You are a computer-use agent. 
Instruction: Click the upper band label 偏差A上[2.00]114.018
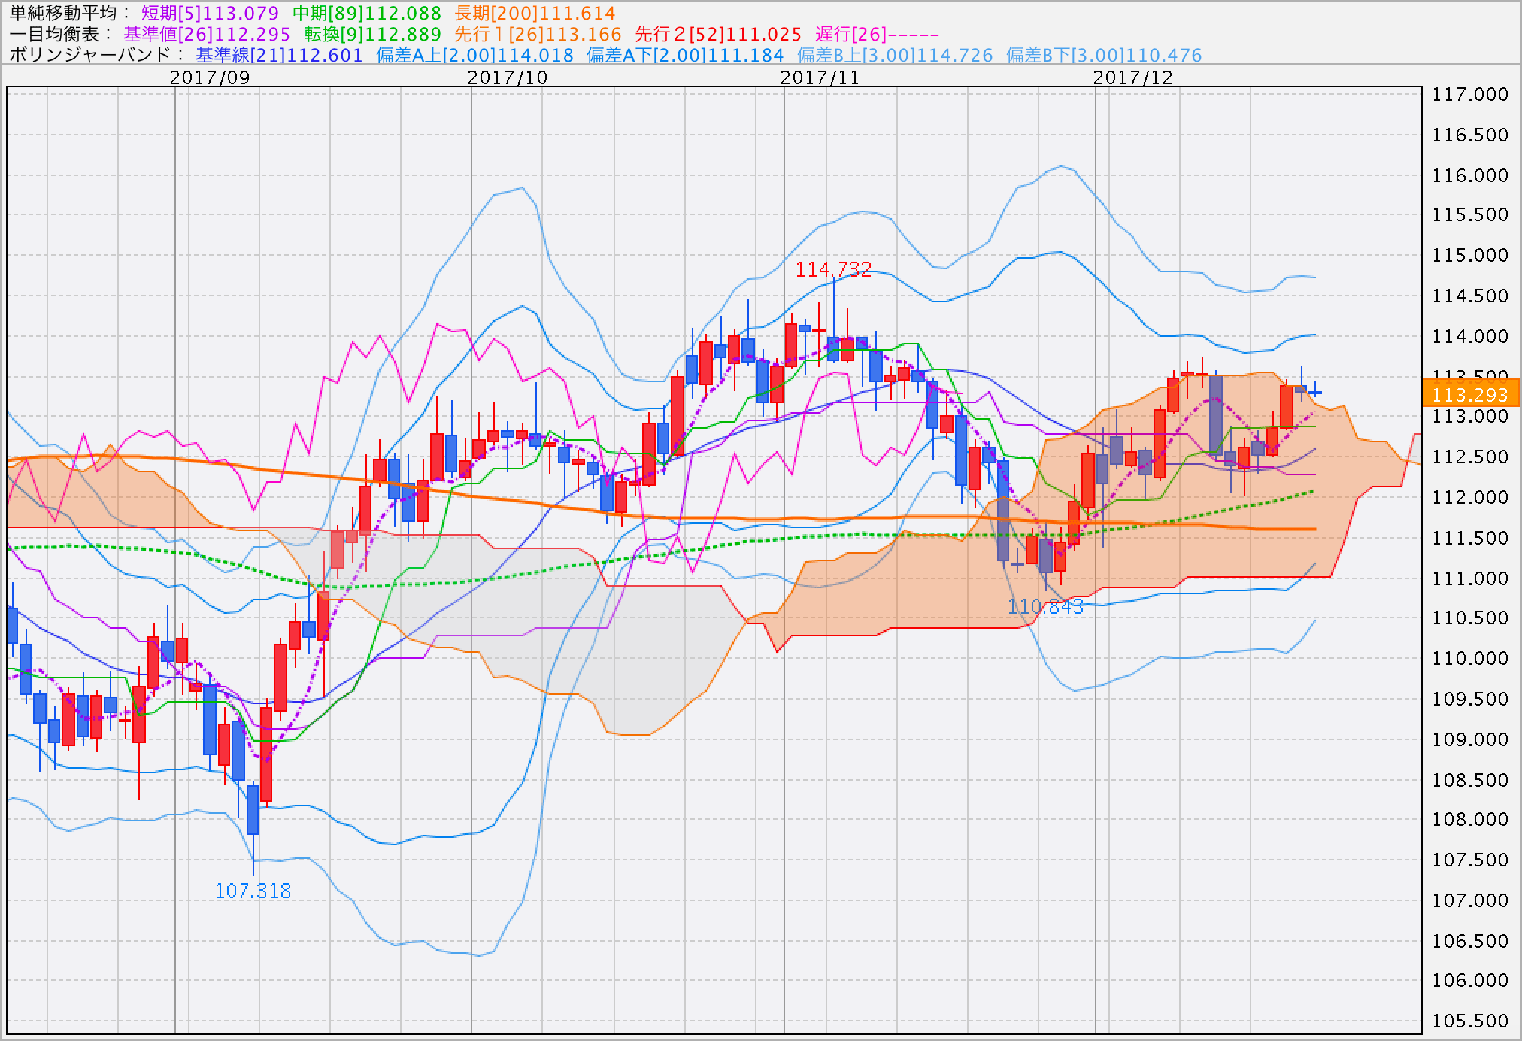pos(474,56)
